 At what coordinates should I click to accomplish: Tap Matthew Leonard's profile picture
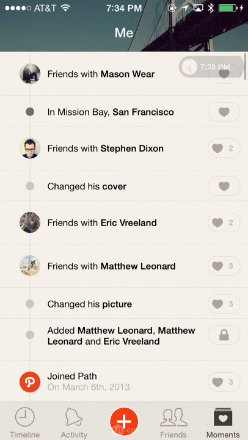pyautogui.click(x=30, y=266)
